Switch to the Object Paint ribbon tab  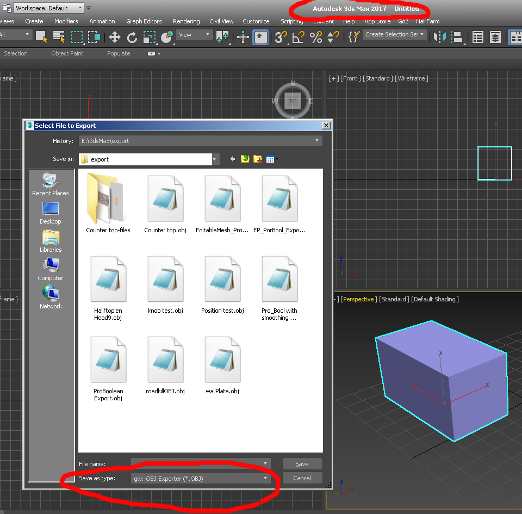tap(67, 53)
